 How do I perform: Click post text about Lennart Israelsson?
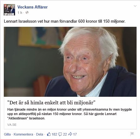click(x=65, y=21)
